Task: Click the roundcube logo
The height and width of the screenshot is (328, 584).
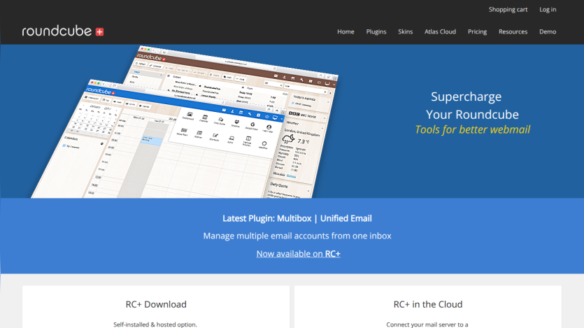Action: pyautogui.click(x=62, y=31)
